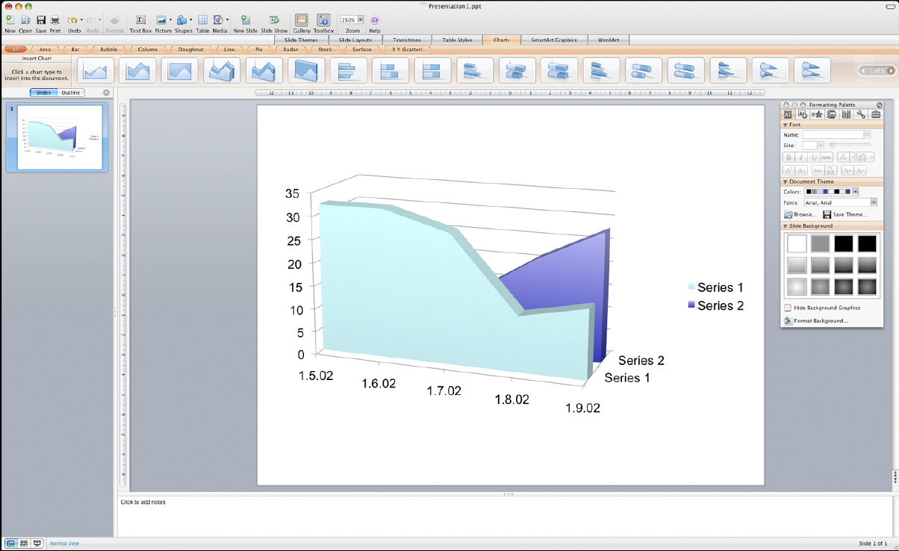
Task: Filter charts by Surface category
Action: pyautogui.click(x=362, y=49)
